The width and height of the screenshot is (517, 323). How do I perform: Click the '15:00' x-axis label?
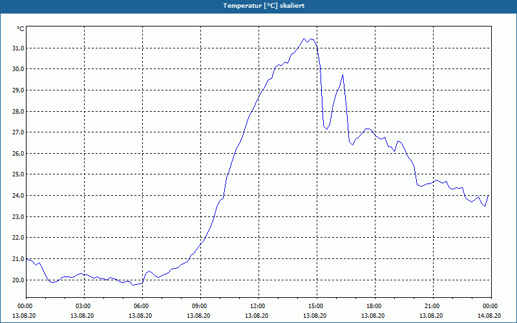pos(317,306)
